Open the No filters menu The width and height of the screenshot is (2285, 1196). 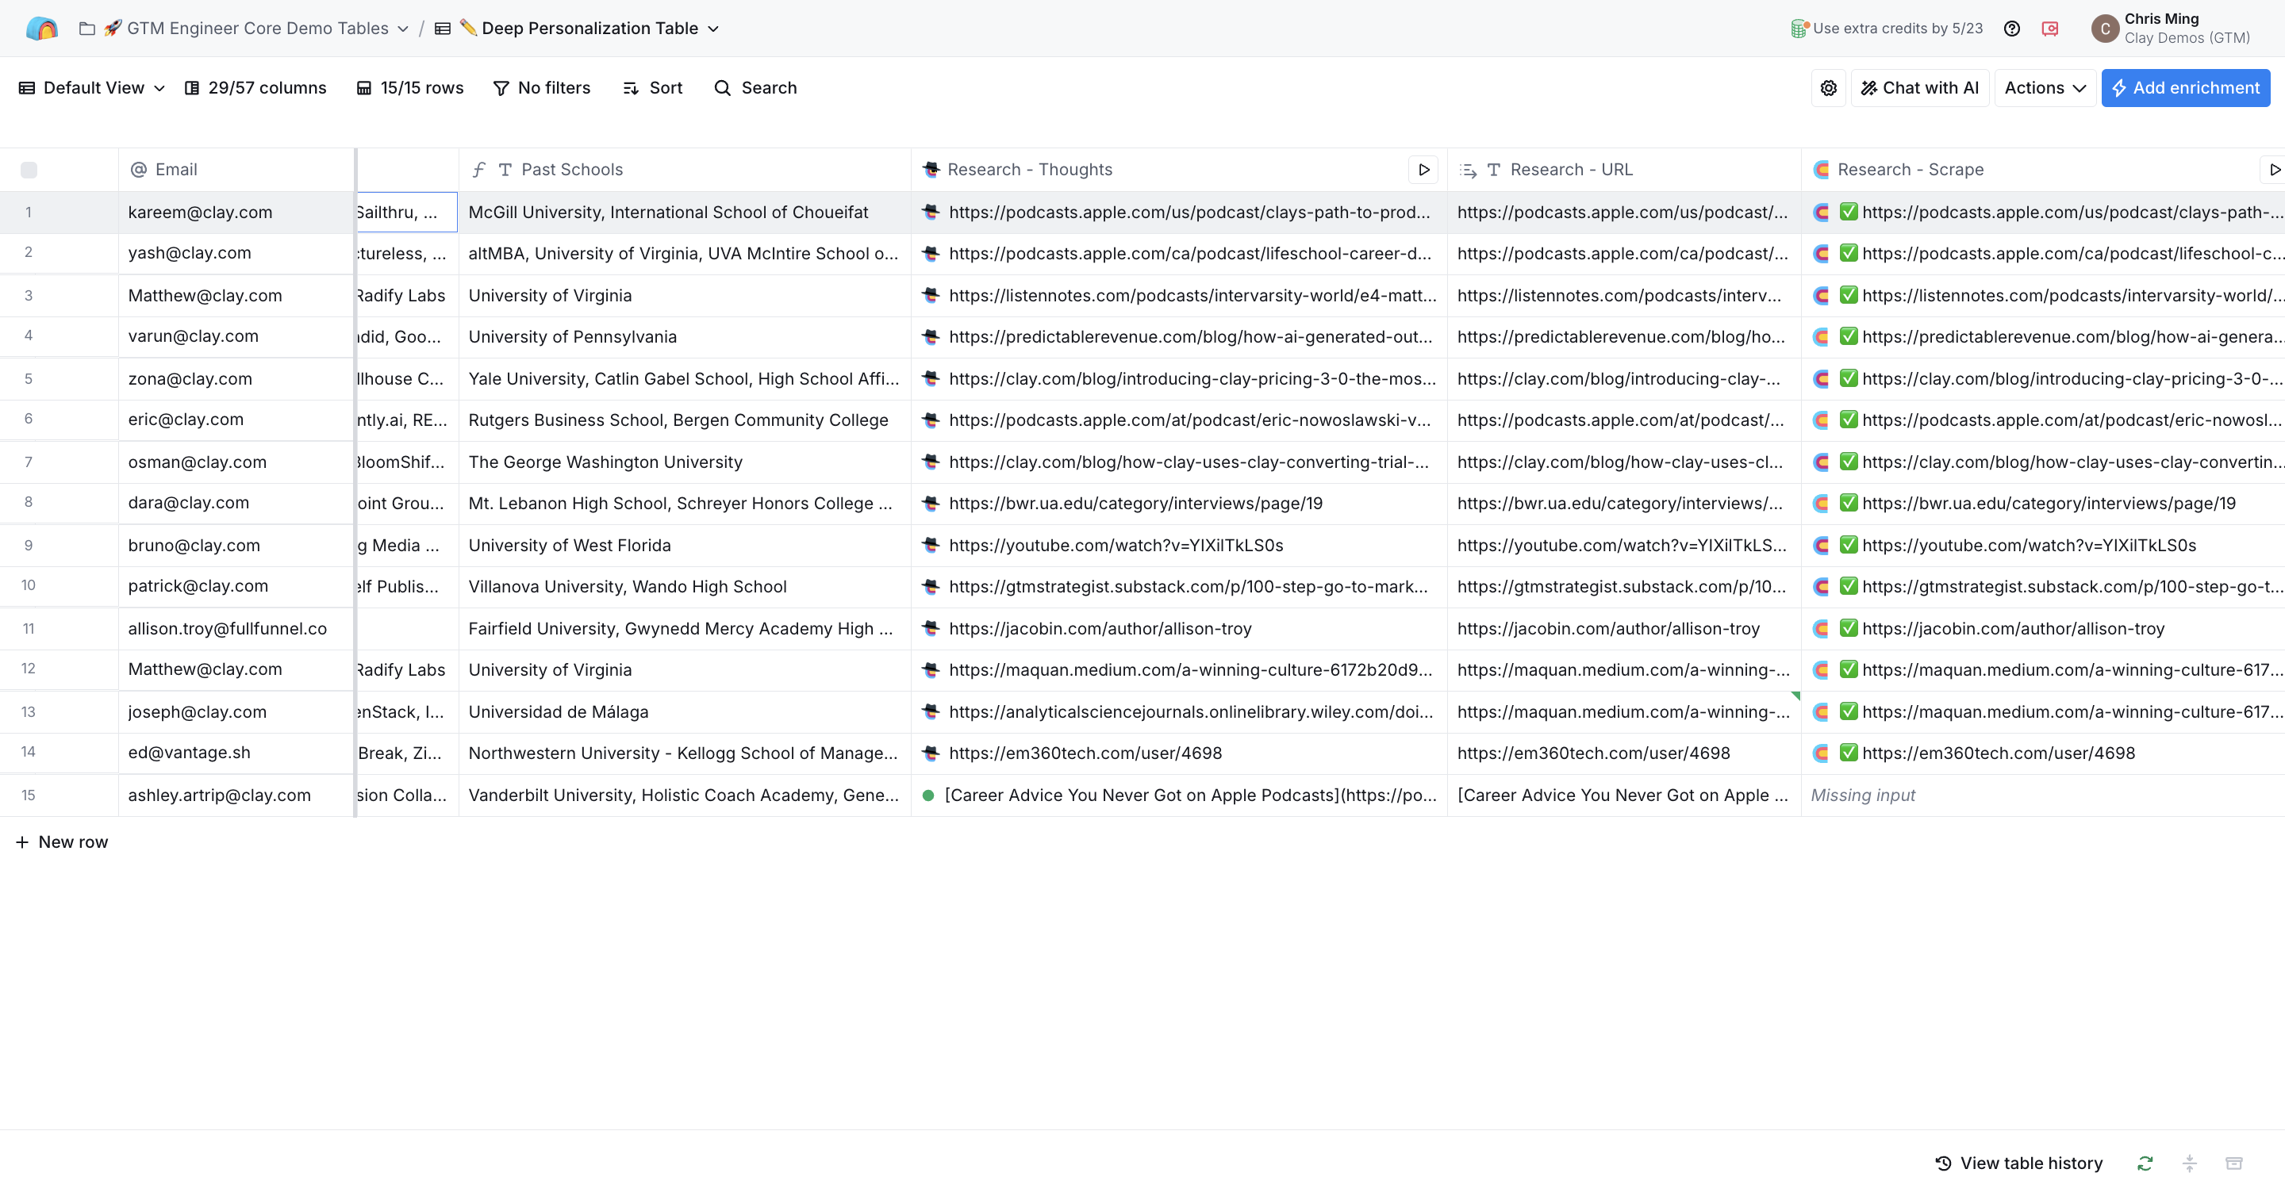click(542, 88)
